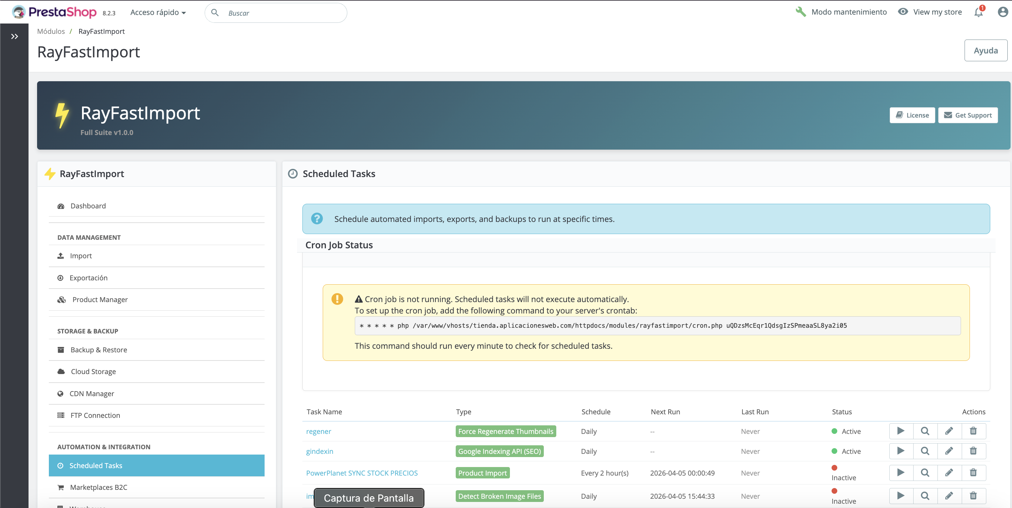Expand the collapsed sidebar with chevrons
This screenshot has height=508, width=1012.
coord(15,36)
